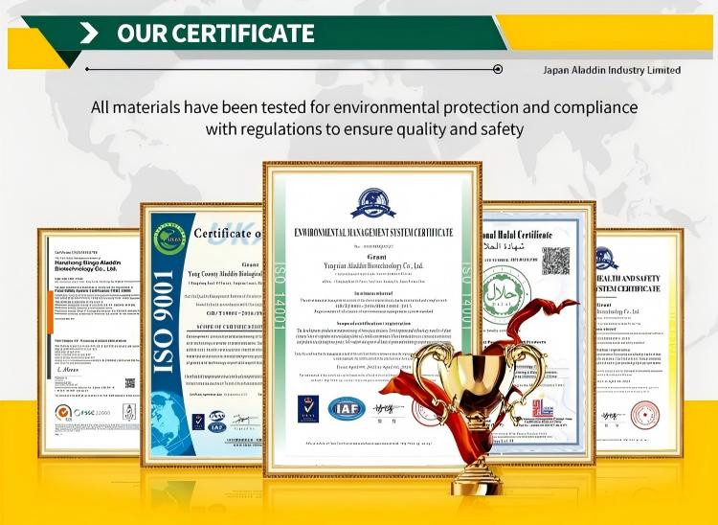Click the OUR CERTIFICATE heading text
Image resolution: width=718 pixels, height=525 pixels.
point(215,34)
